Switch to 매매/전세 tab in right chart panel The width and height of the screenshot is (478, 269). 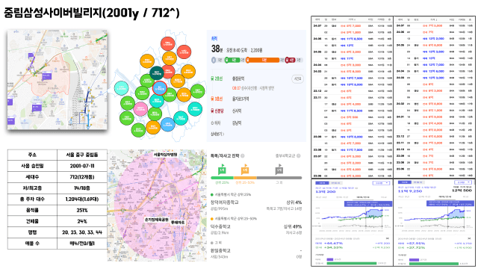coord(444,197)
